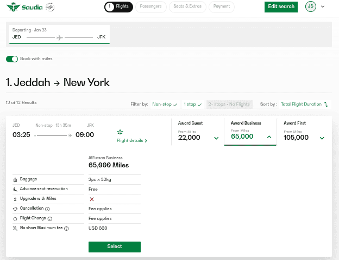Viewport: 339px width, 260px height.
Task: Click the Jeddah → New York heading
Action: (x=58, y=82)
